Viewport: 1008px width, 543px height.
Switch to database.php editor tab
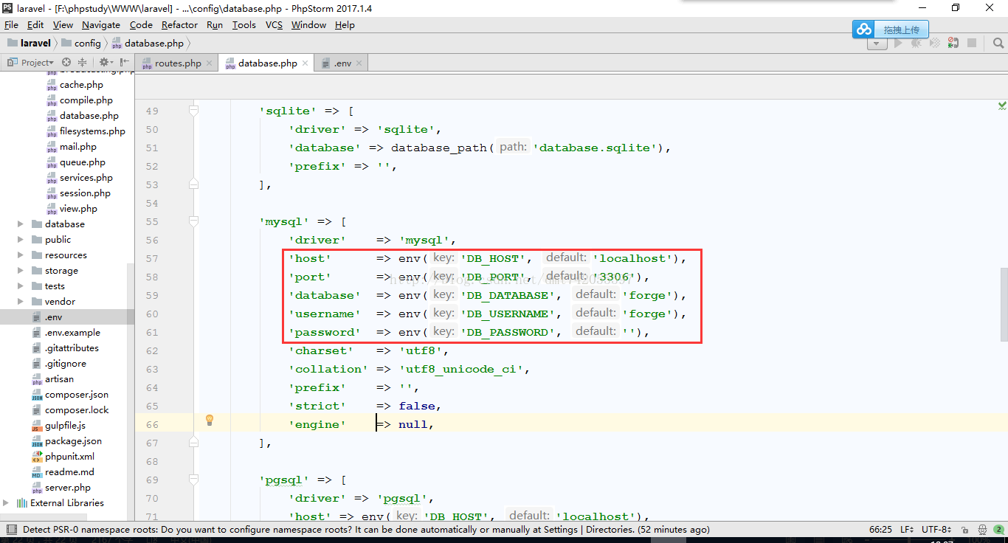point(266,63)
